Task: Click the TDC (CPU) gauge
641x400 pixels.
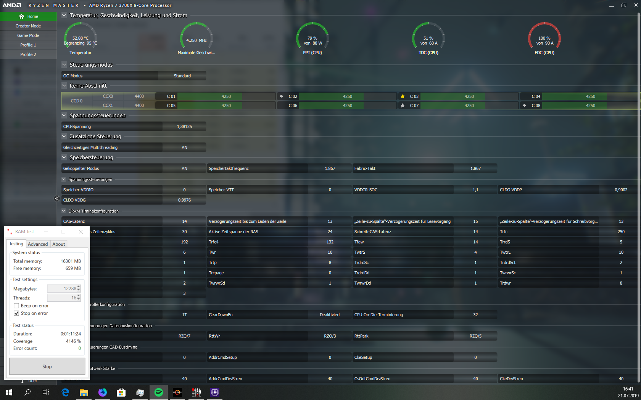Action: pyautogui.click(x=428, y=38)
